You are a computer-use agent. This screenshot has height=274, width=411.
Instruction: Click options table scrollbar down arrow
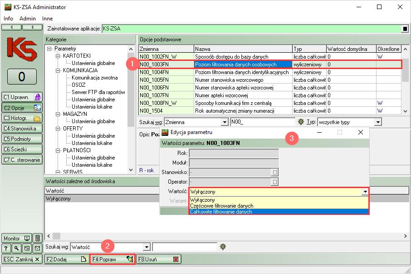405,111
